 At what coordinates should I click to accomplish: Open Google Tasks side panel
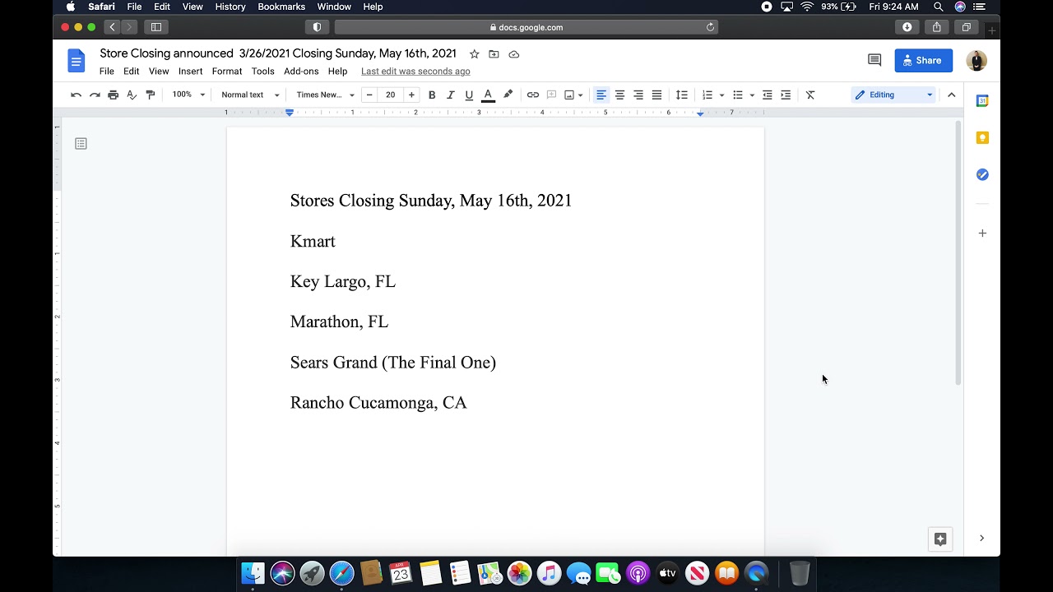point(982,174)
